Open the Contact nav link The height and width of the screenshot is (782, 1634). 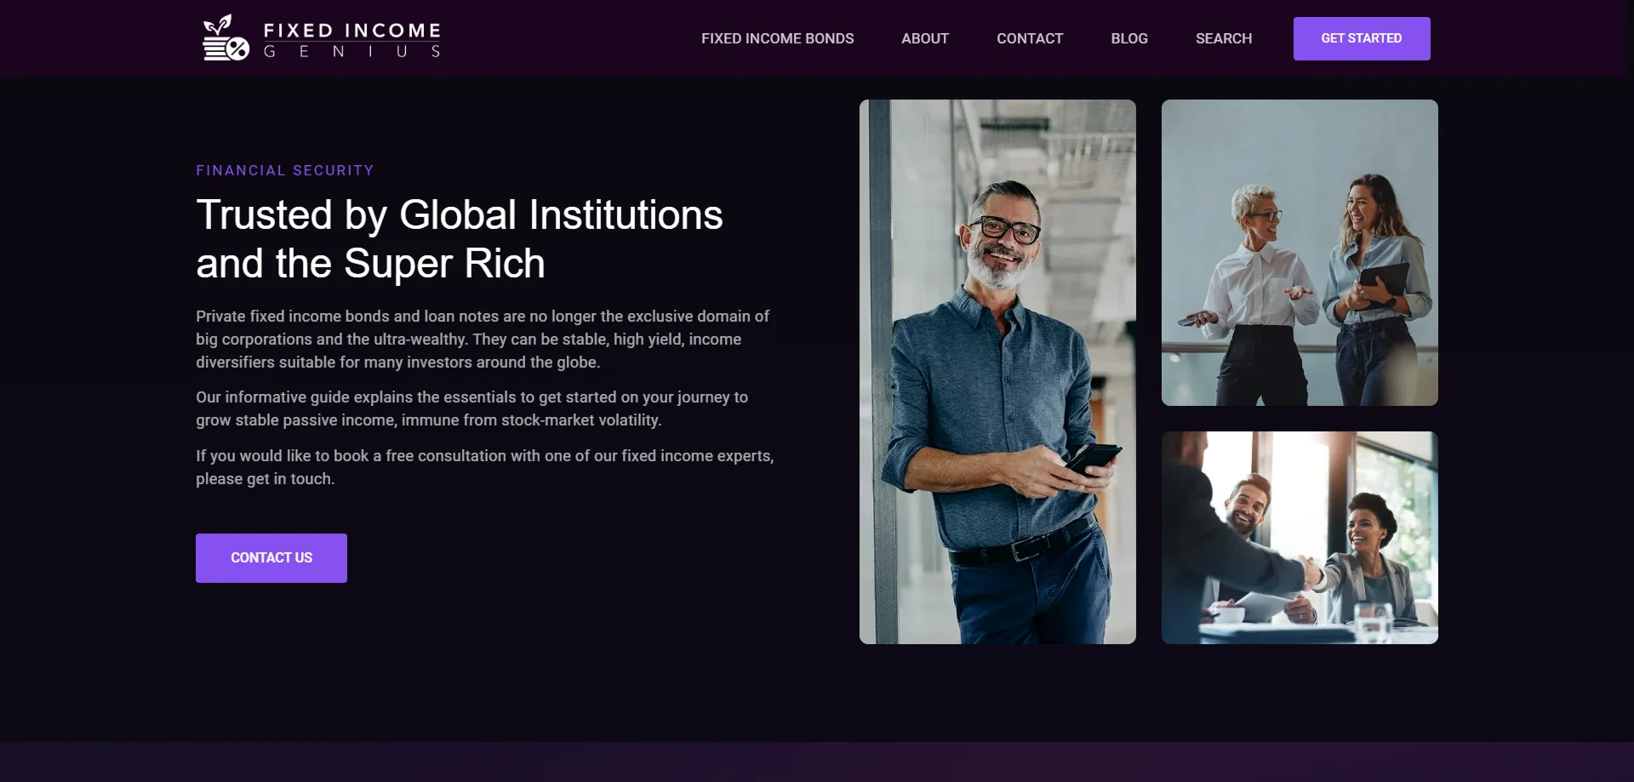1030,38
